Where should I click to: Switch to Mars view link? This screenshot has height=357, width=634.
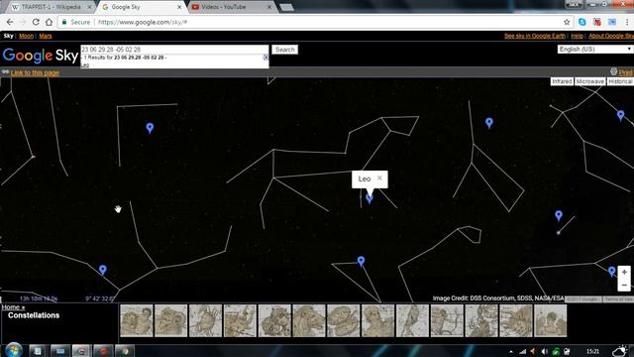pyautogui.click(x=46, y=36)
